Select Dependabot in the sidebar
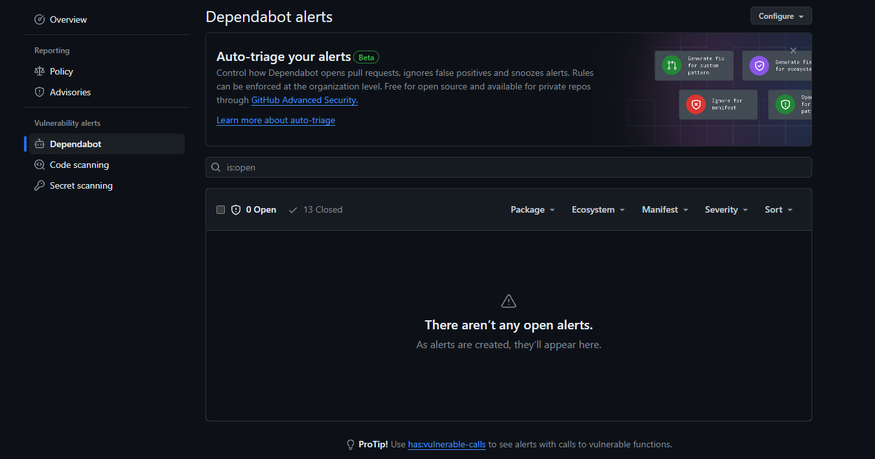Viewport: 875px width, 459px height. (107, 144)
